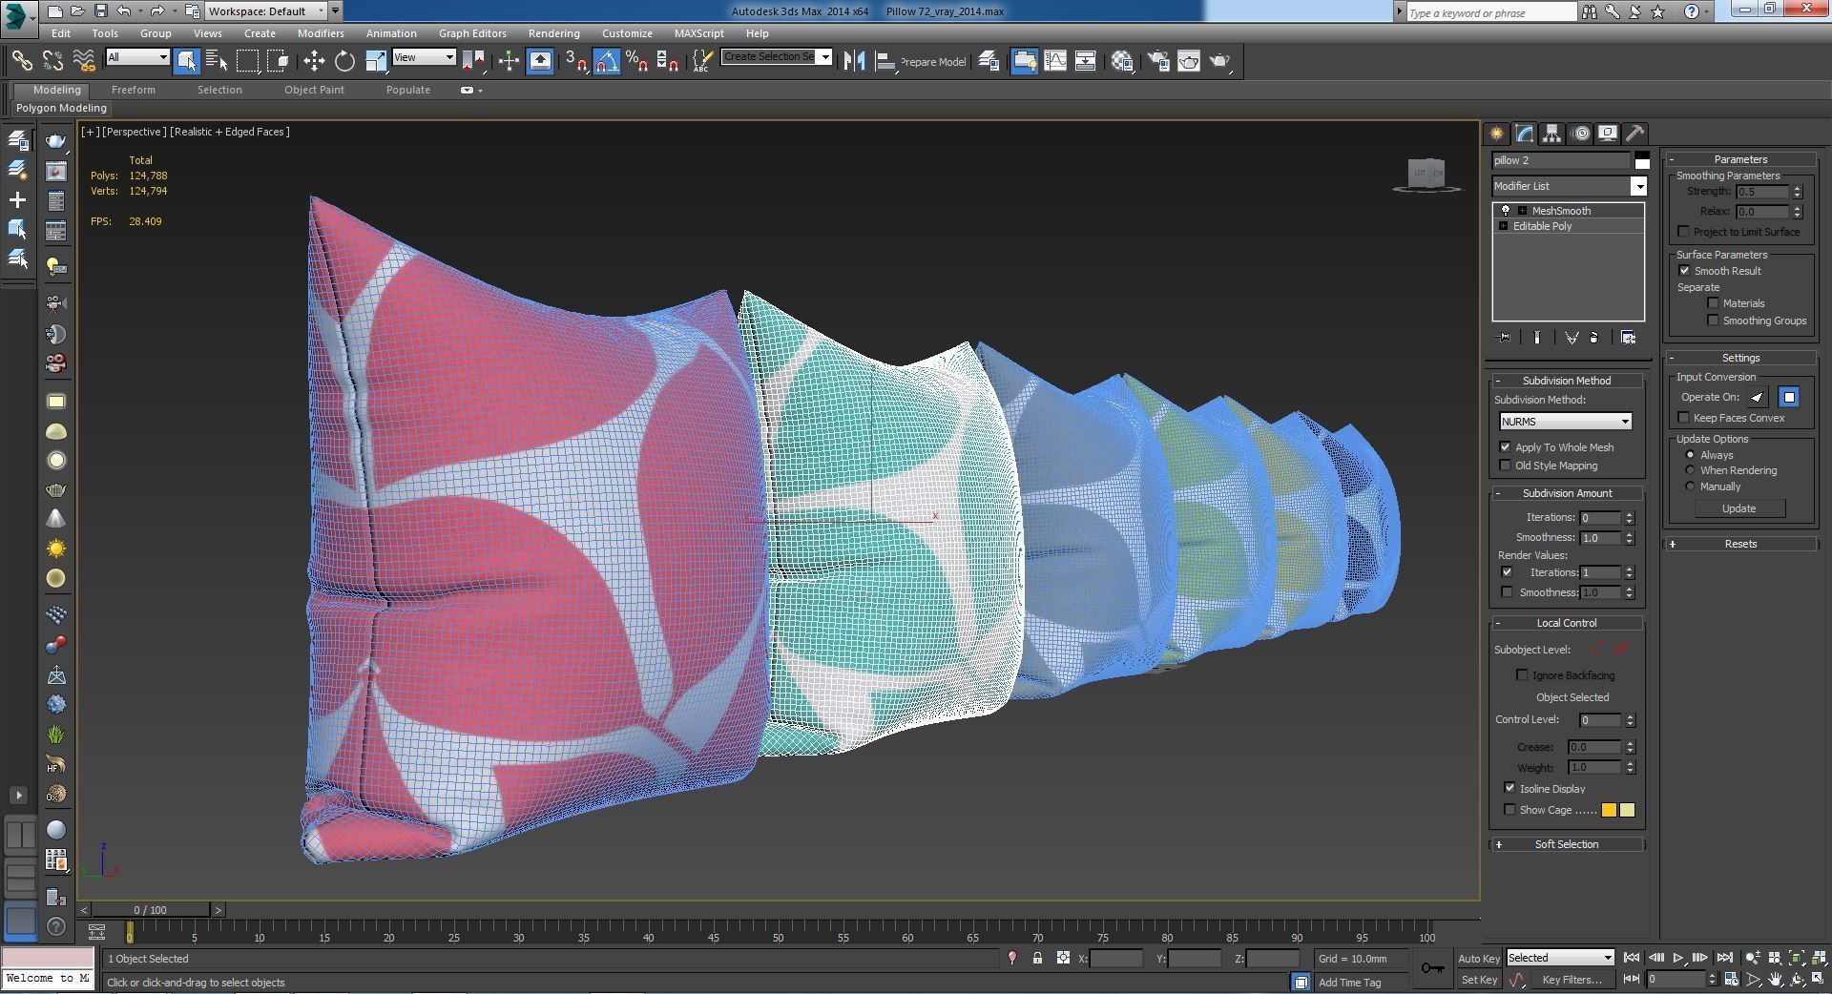Image resolution: width=1832 pixels, height=994 pixels.
Task: Click the Set Key button
Action: (x=1479, y=980)
